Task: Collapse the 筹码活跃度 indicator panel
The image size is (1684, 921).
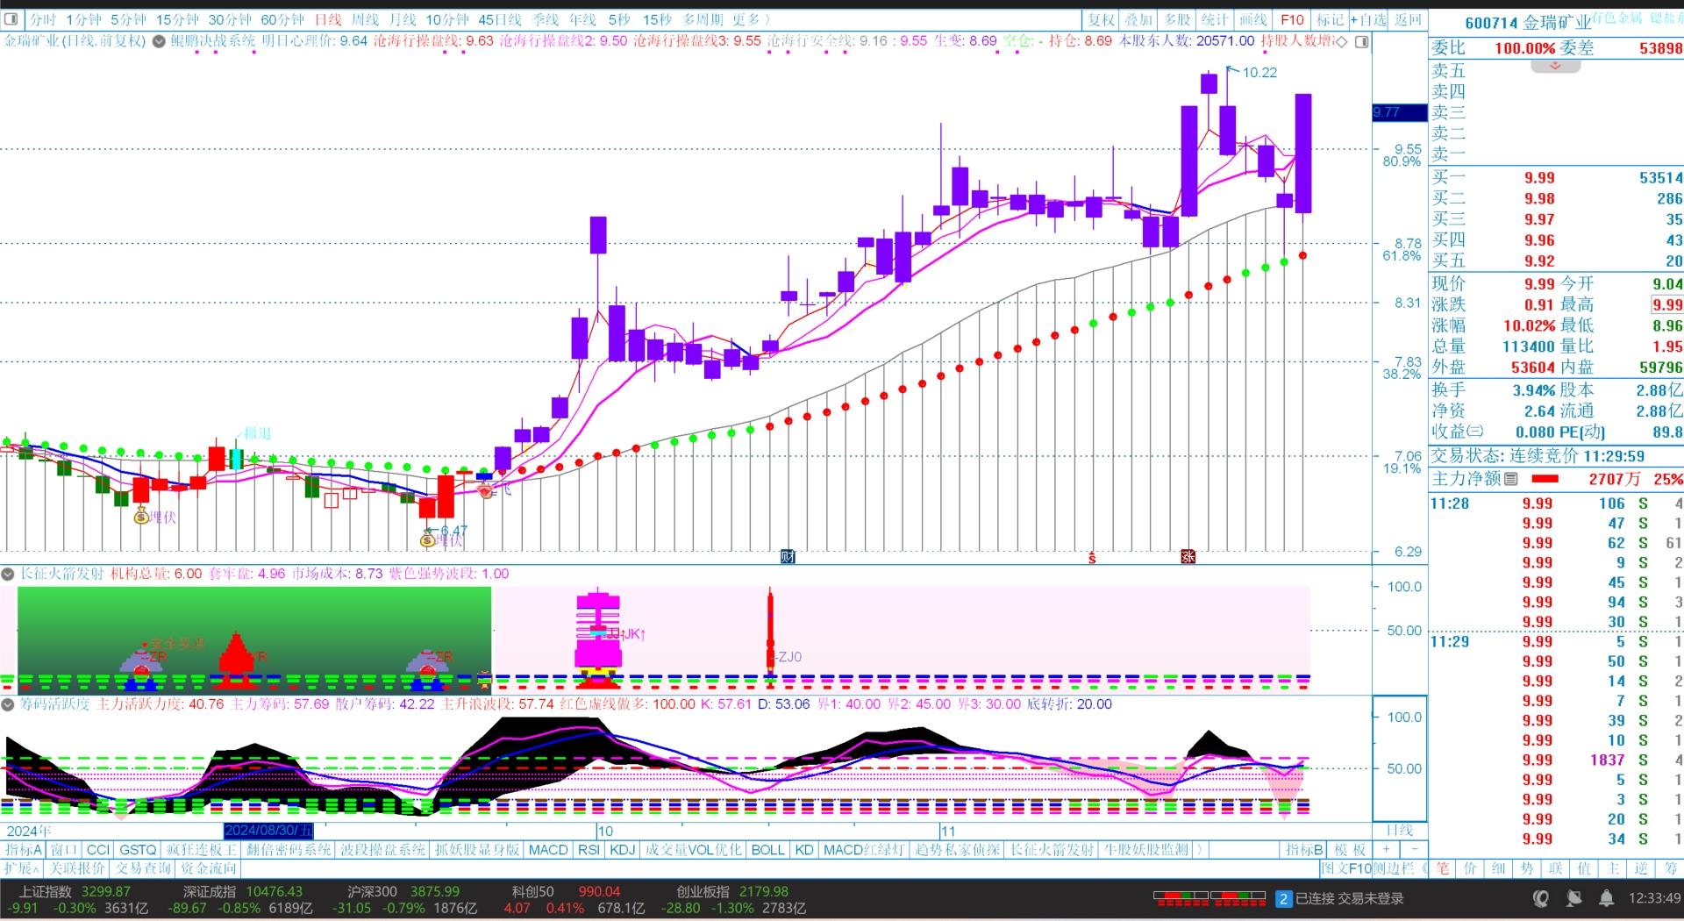Action: (x=8, y=704)
